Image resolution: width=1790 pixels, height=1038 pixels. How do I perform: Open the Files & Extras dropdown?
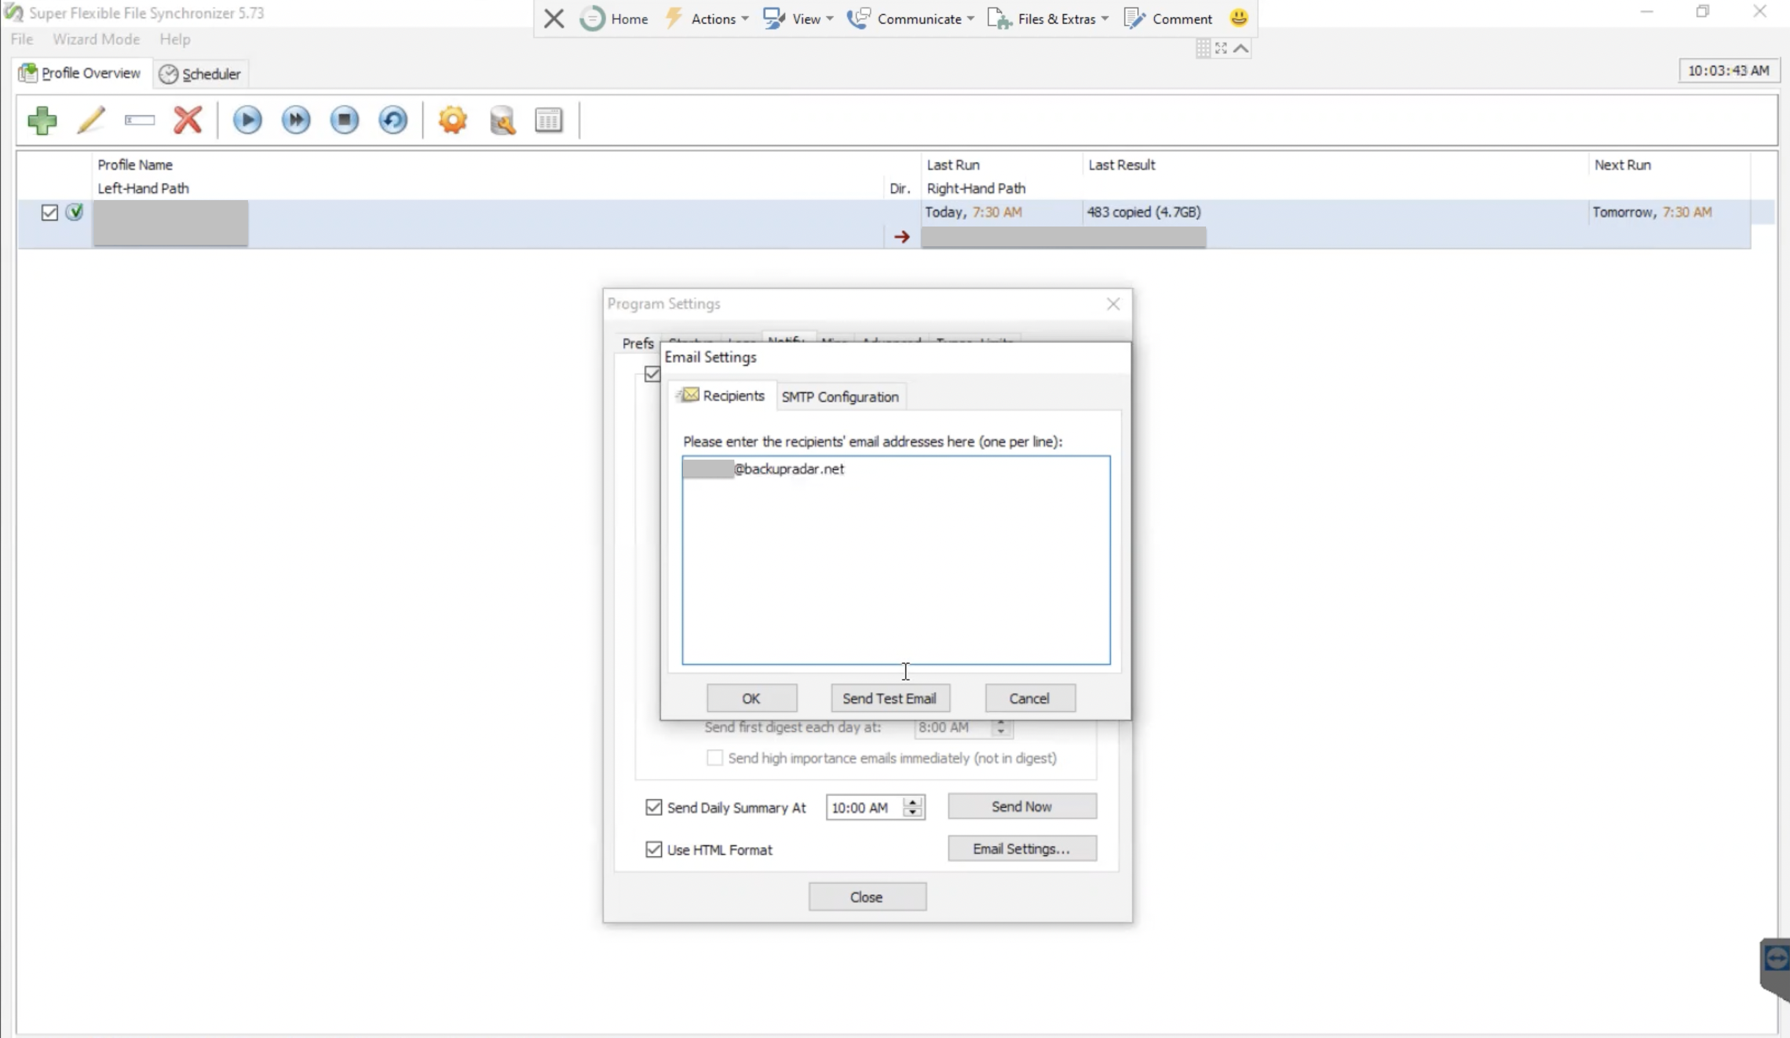coord(1048,18)
